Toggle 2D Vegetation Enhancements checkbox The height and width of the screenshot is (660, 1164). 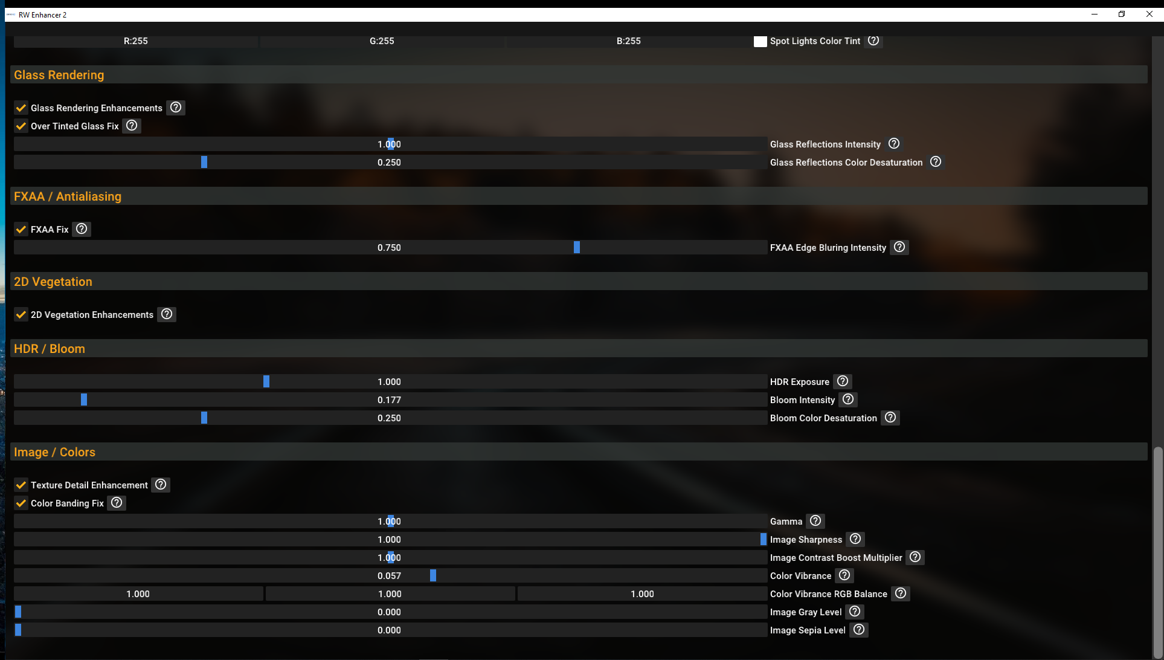click(21, 315)
